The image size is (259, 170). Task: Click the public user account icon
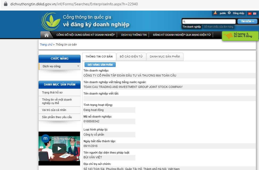pos(215,13)
